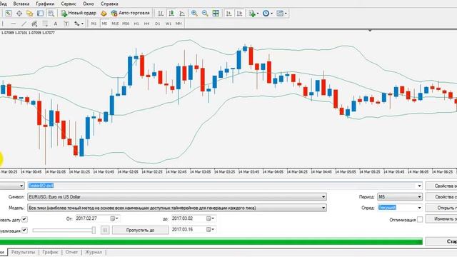Expand the Спред combo box
The image size is (457, 257).
coord(419,208)
